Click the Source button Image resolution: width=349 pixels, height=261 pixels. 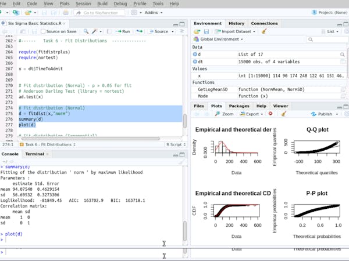159,31
